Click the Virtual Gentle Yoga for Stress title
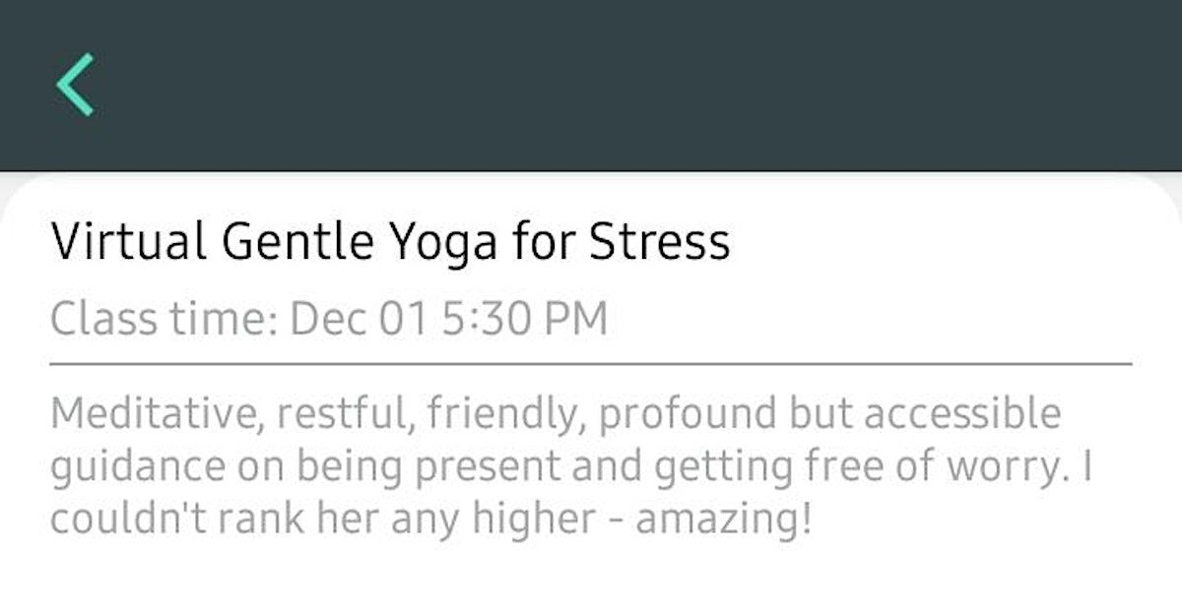The width and height of the screenshot is (1182, 615). tap(390, 242)
